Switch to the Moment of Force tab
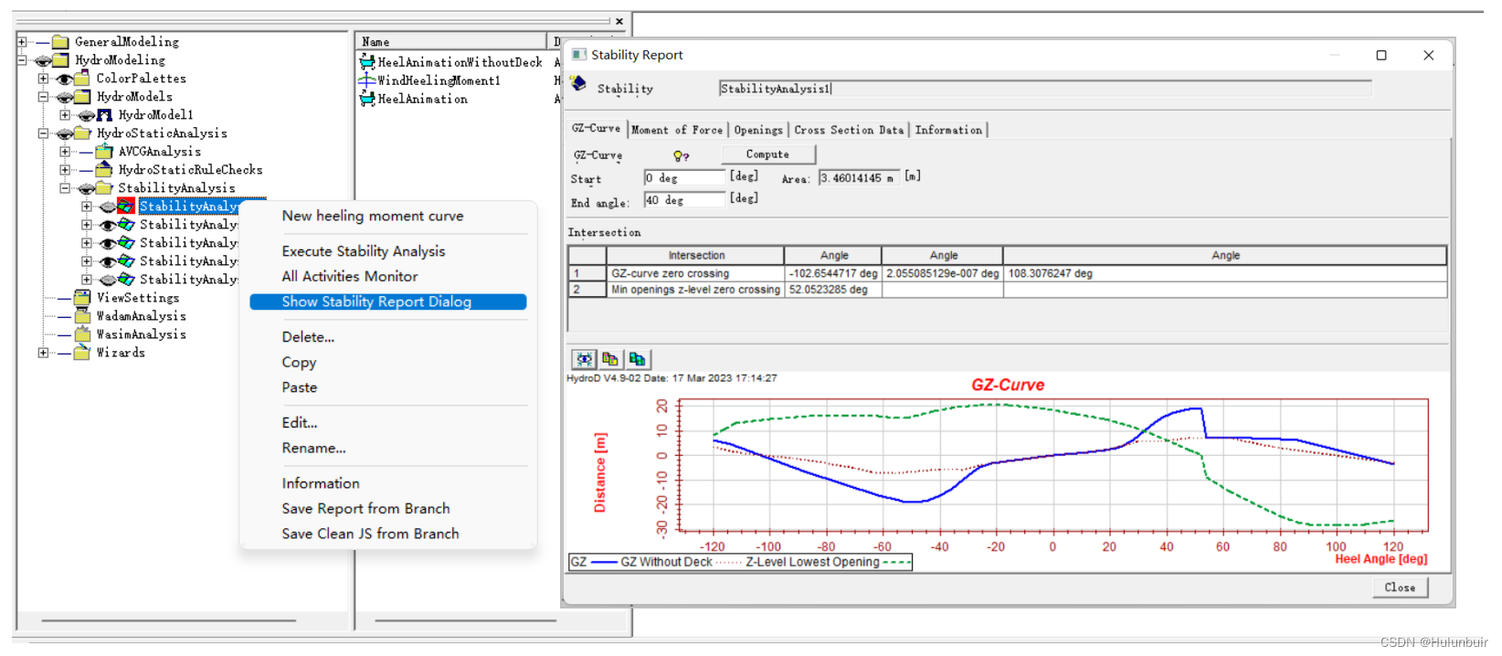This screenshot has width=1502, height=656. (677, 130)
